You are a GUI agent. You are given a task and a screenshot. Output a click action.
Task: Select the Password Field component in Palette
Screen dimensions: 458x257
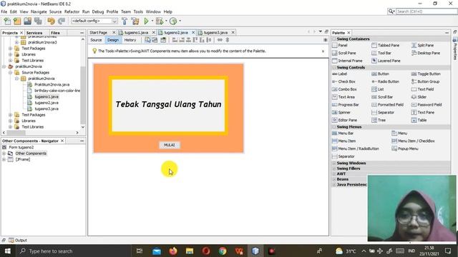pos(427,105)
